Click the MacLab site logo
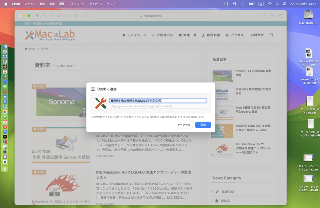Screen dimensions: 320x208 click(x=50, y=35)
